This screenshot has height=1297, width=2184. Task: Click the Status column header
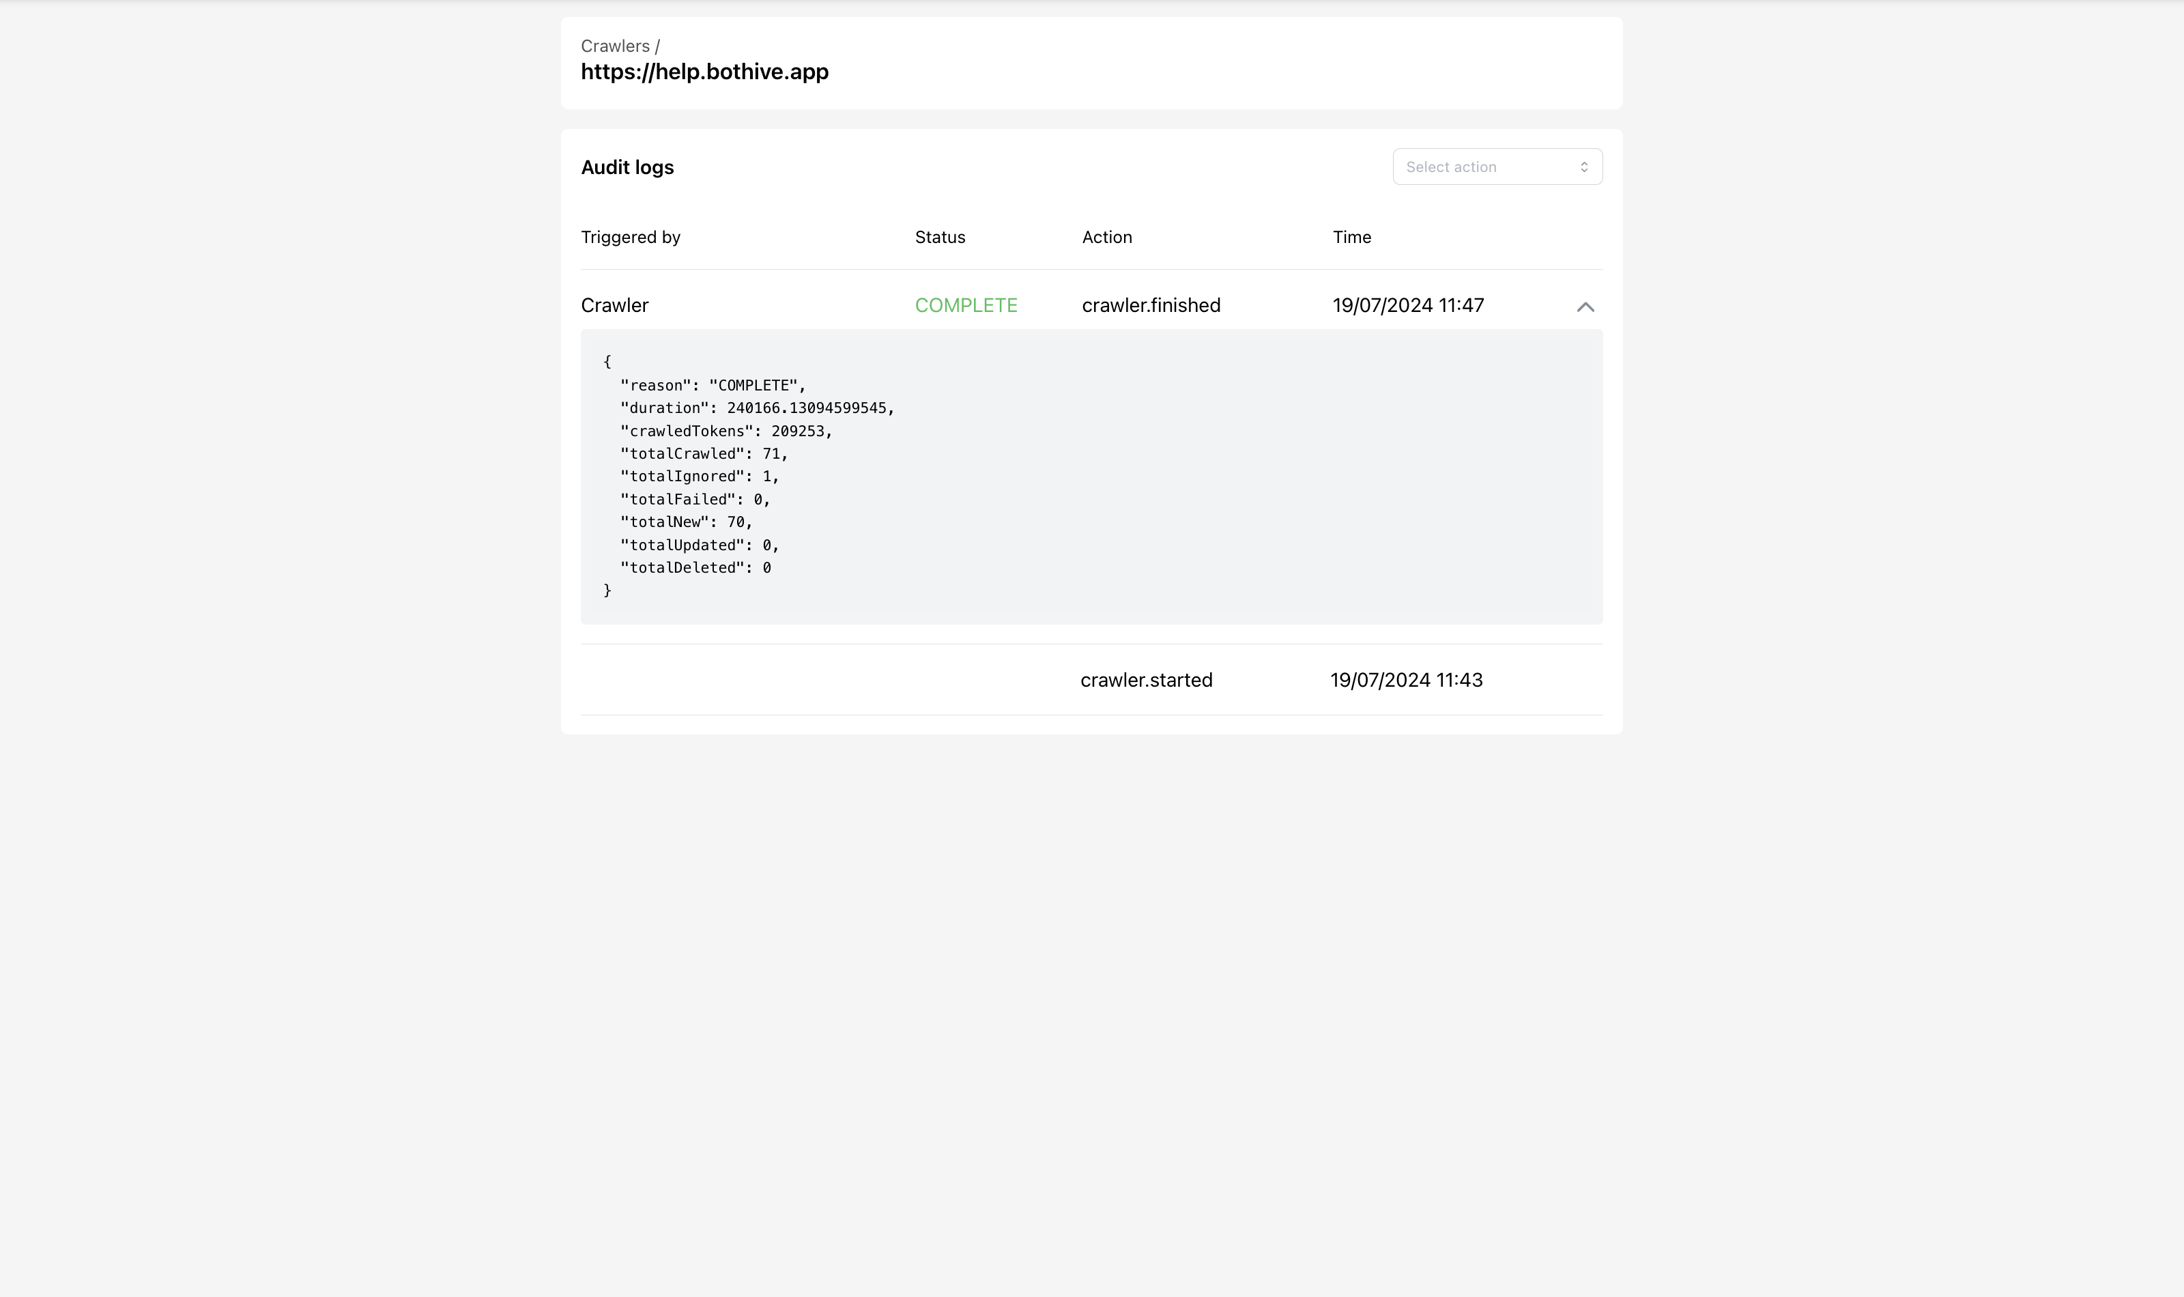940,237
